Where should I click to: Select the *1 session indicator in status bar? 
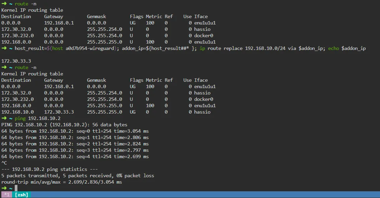[x=7, y=195]
